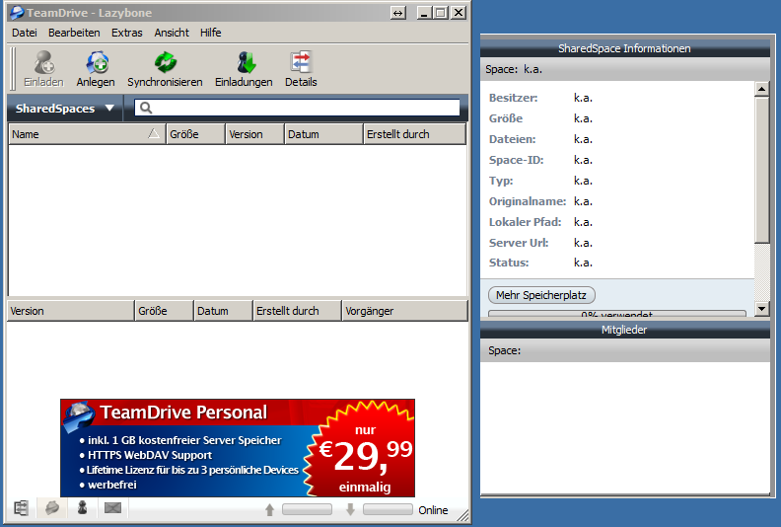Click the Mitglieder panel header
Screen dimensions: 781x527
(624, 330)
